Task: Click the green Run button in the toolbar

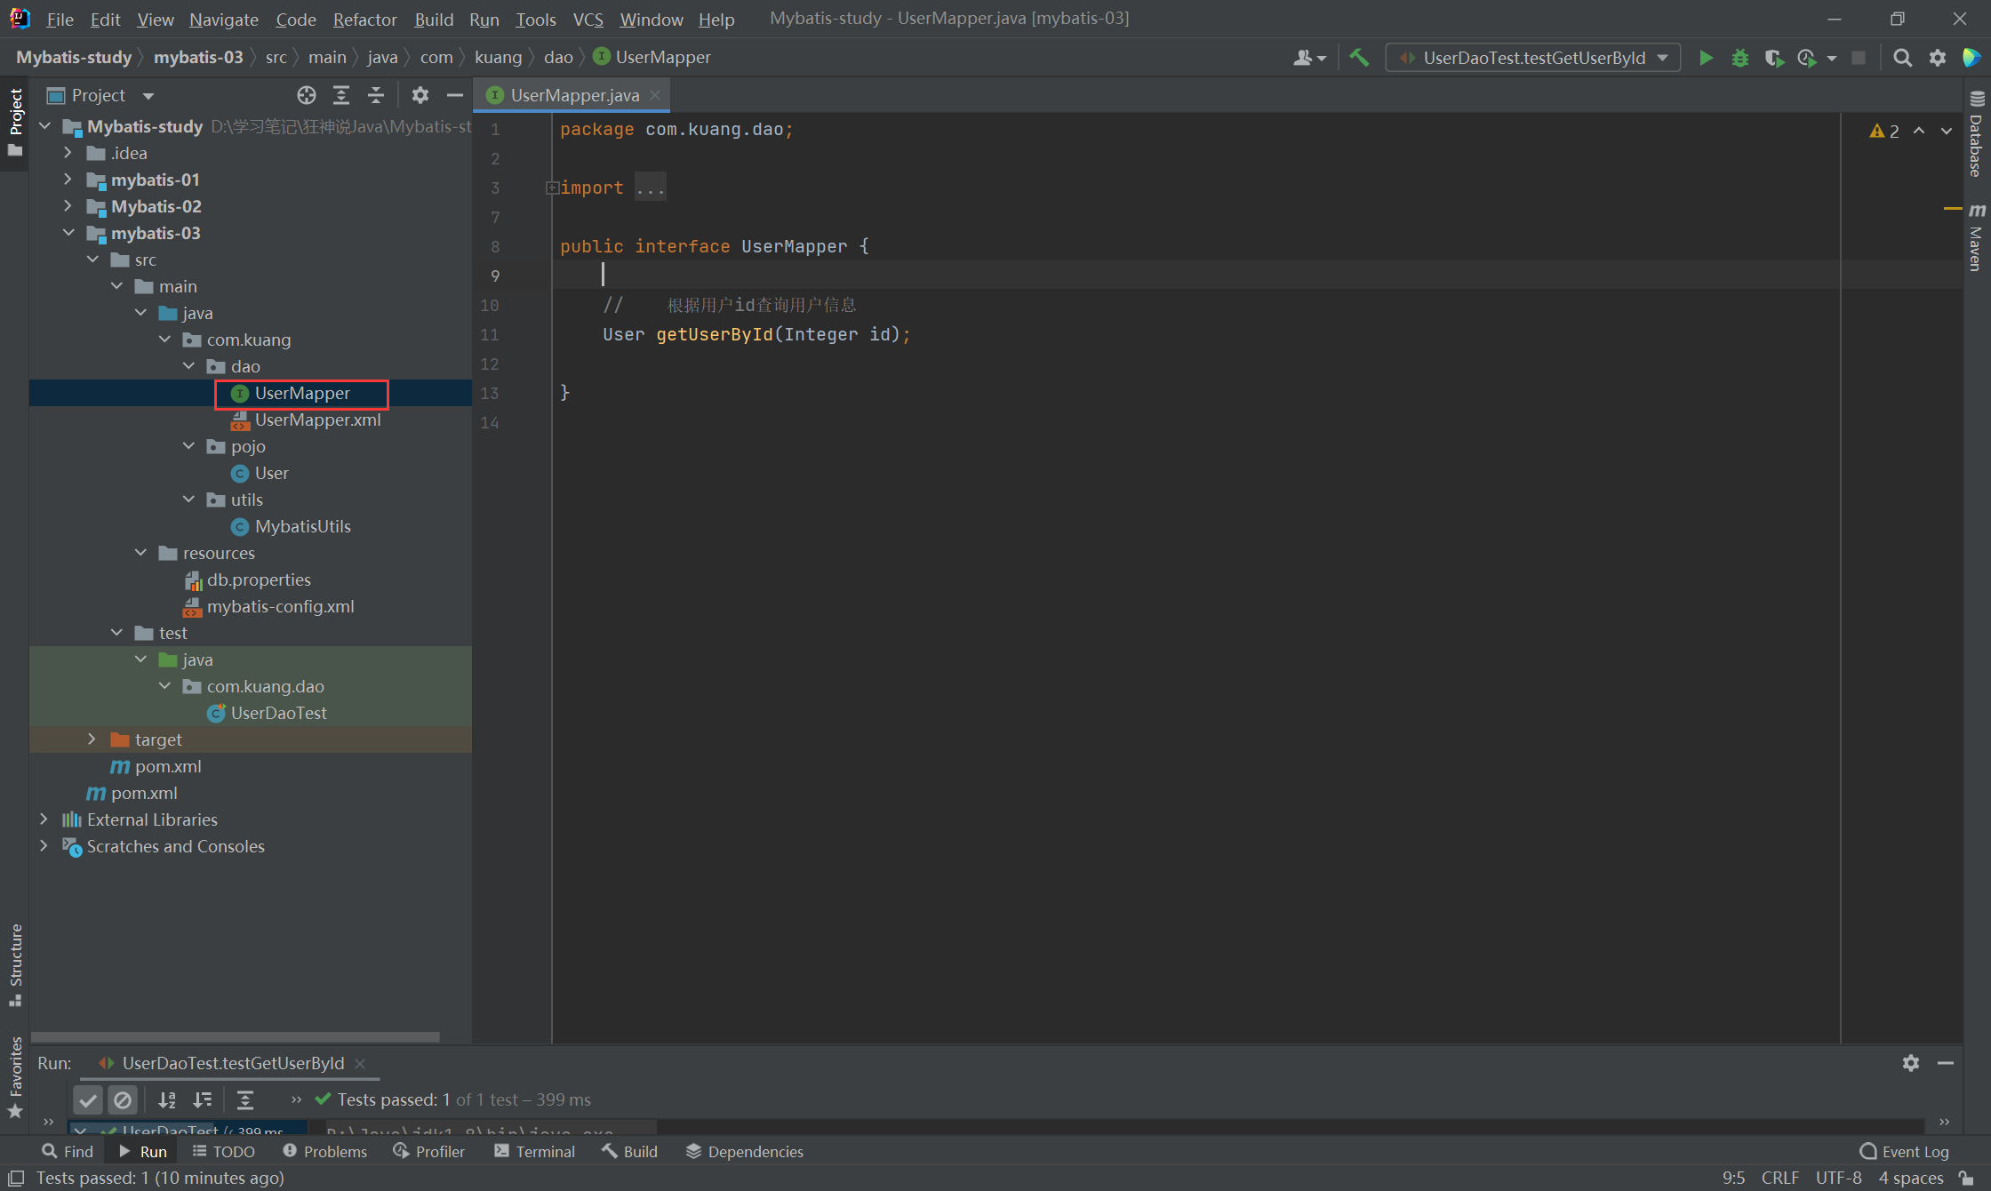Action: tap(1706, 58)
